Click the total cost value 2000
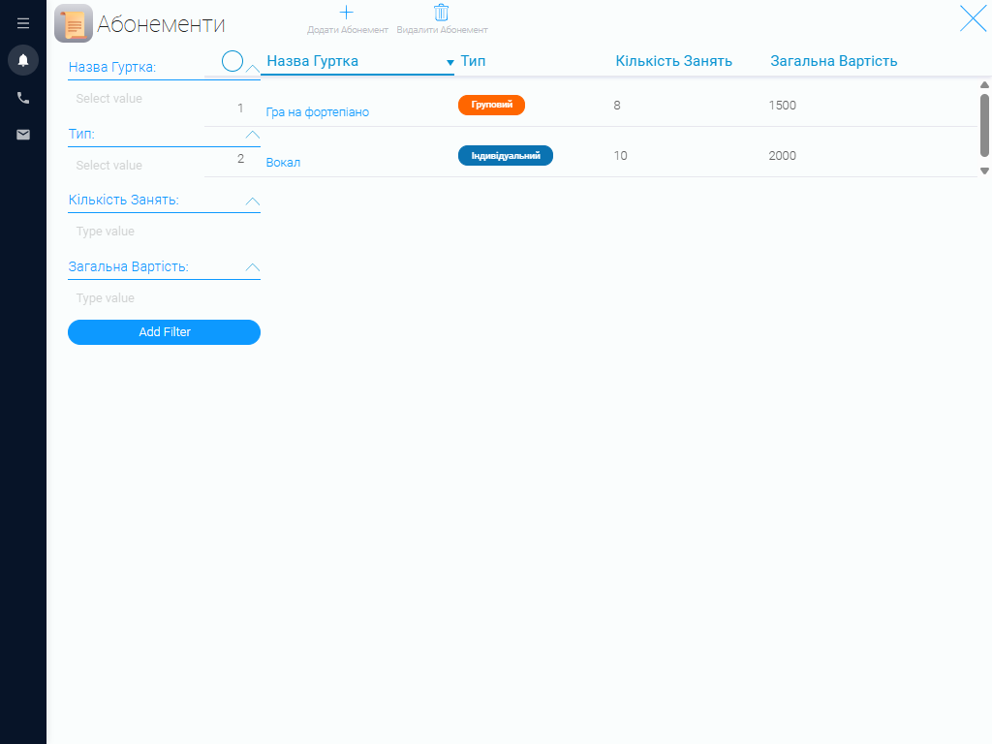The height and width of the screenshot is (744, 992). pyautogui.click(x=782, y=156)
